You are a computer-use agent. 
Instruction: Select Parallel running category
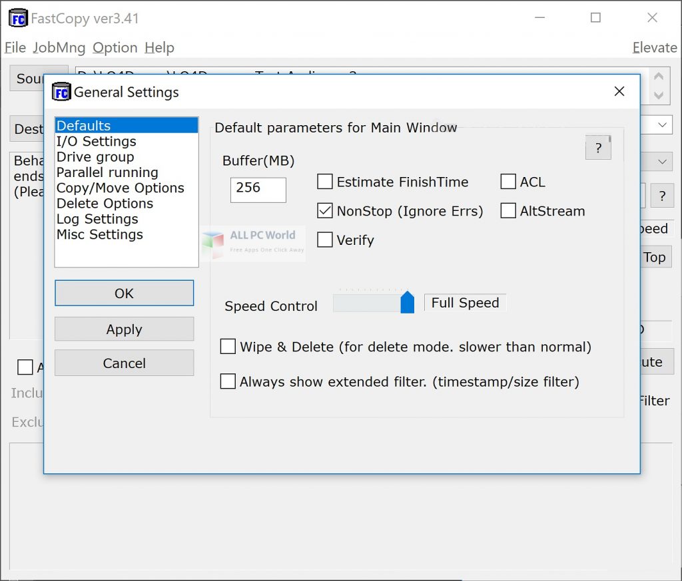pos(126,172)
